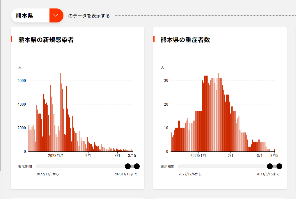Viewport: 296px width, 199px height.
Task: Click right slider handle under 新規感染者 chart
Action: tap(137, 166)
